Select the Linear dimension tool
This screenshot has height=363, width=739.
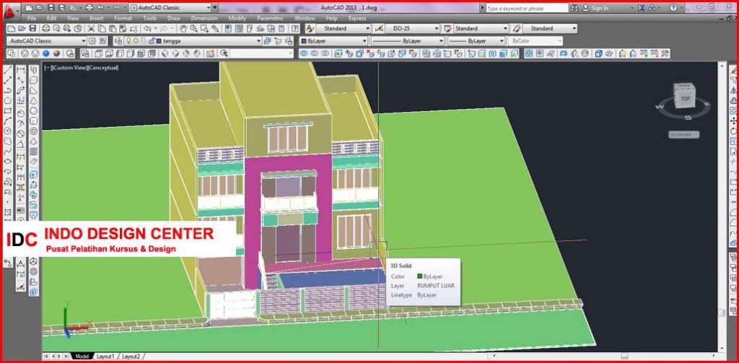click(21, 70)
